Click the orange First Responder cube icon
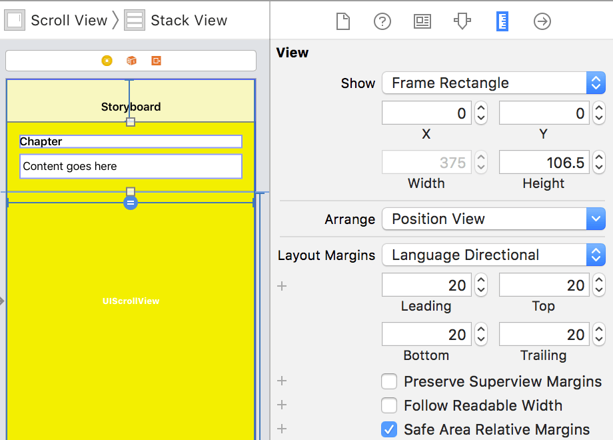 point(131,60)
